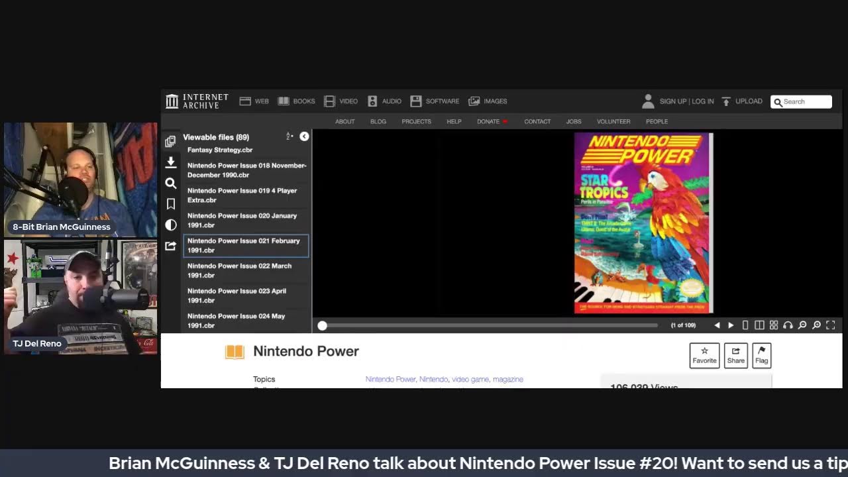Viewport: 848px width, 477px height.
Task: Click the page scrubber handle
Action: [322, 325]
